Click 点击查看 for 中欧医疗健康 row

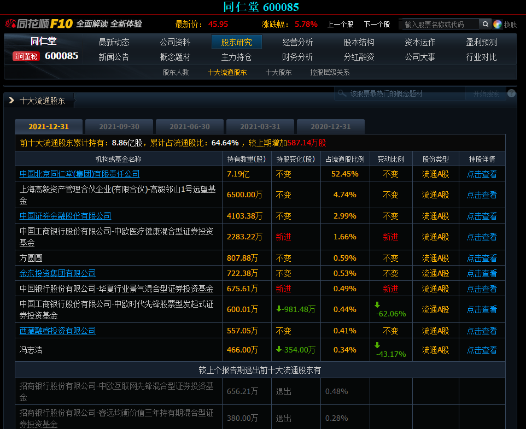[x=482, y=237]
